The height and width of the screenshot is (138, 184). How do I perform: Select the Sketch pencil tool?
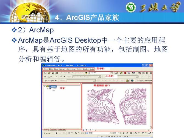pyautogui.click(x=61, y=77)
